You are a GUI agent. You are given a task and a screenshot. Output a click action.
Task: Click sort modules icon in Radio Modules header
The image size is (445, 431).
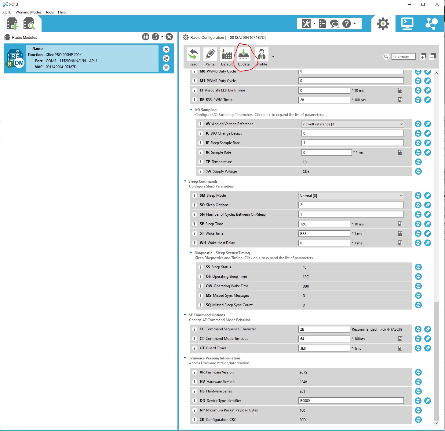click(x=155, y=37)
